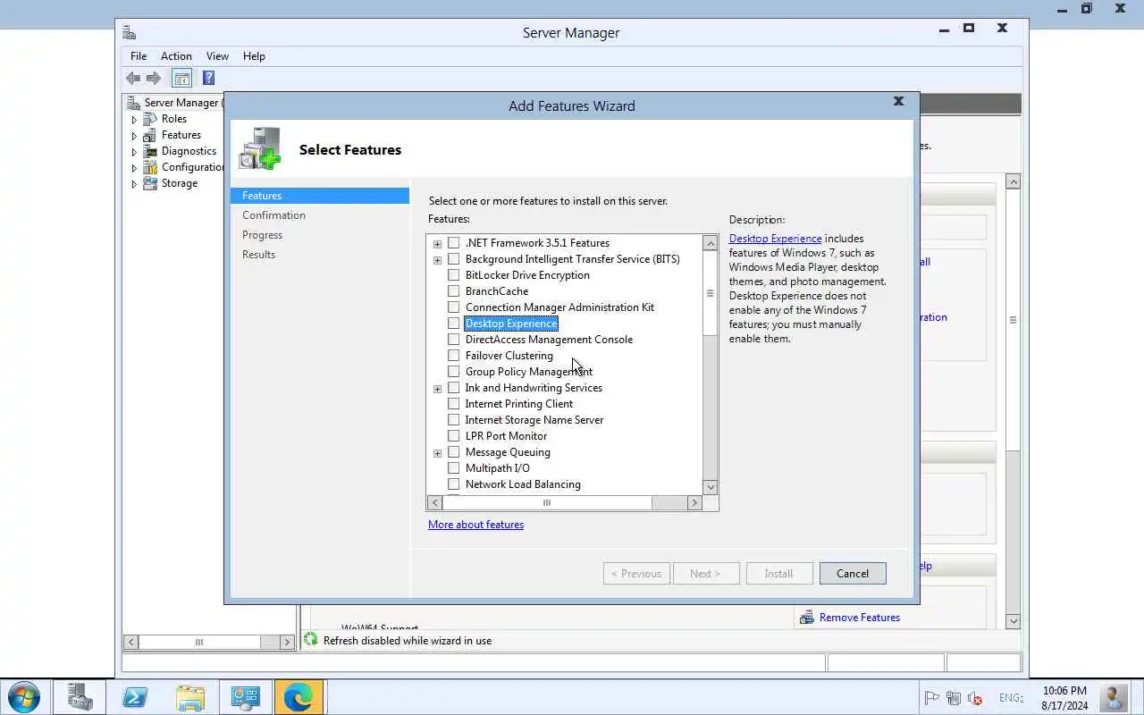
Task: Open the Help menu
Action: click(254, 55)
